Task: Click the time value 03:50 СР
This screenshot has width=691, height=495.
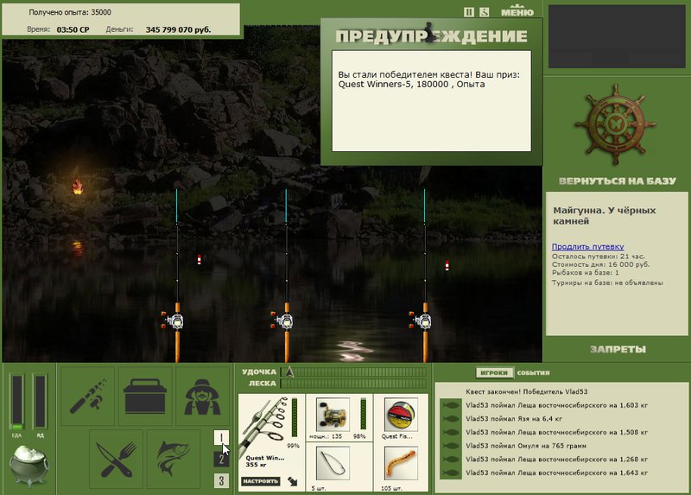Action: click(x=73, y=30)
